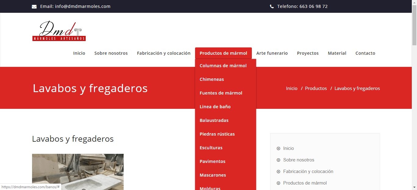
Task: Open sidebar link Productos de mármol
Action: tap(305, 183)
